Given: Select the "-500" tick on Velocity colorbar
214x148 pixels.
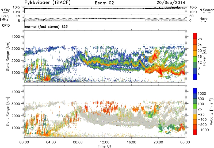Looking at the screenshot, I should click(202, 125).
